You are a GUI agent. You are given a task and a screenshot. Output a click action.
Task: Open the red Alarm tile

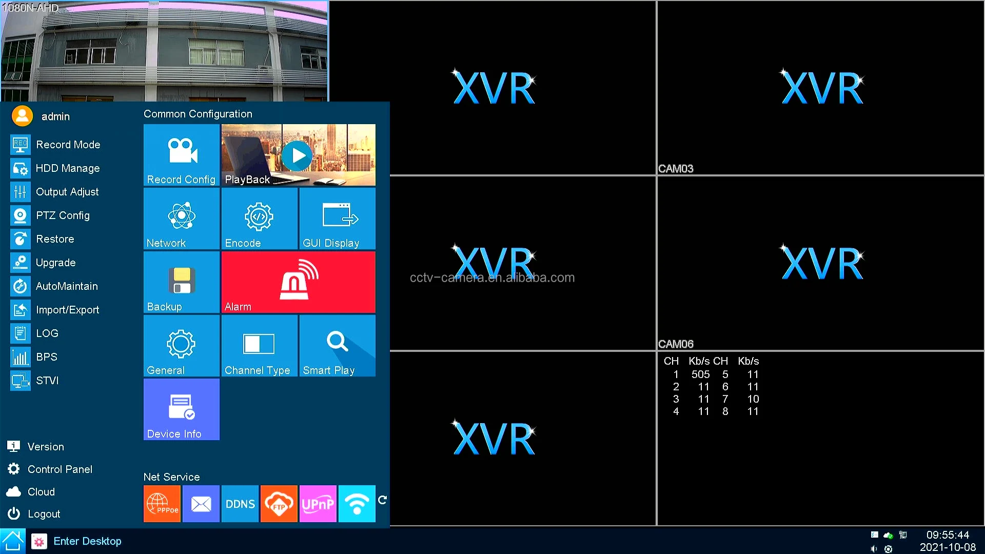point(298,282)
